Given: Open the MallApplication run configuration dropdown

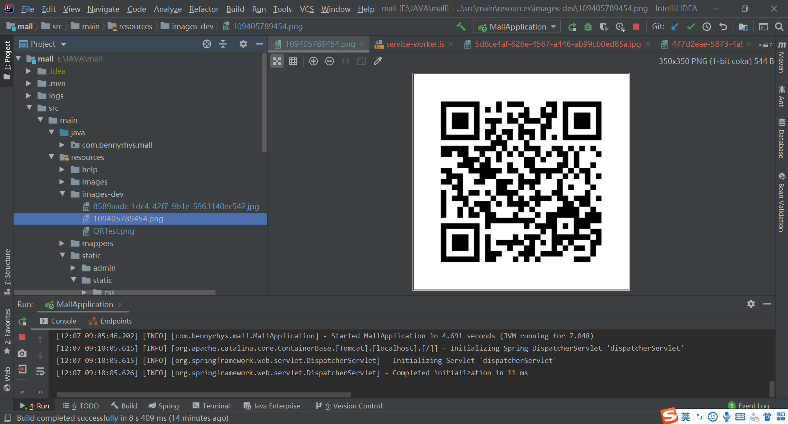Looking at the screenshot, I should pyautogui.click(x=517, y=27).
